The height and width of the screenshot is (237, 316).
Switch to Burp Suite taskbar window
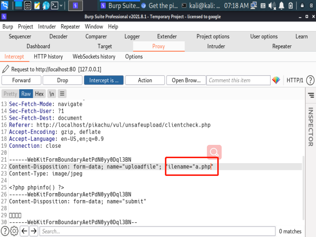(120, 5)
